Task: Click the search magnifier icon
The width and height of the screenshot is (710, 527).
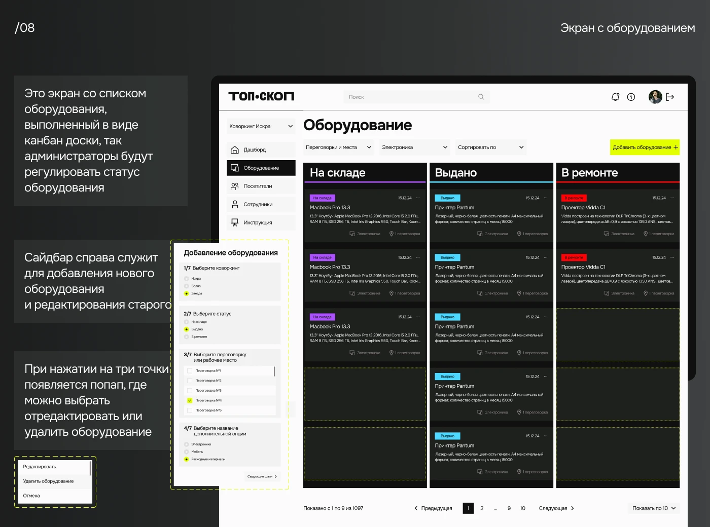Action: tap(481, 97)
